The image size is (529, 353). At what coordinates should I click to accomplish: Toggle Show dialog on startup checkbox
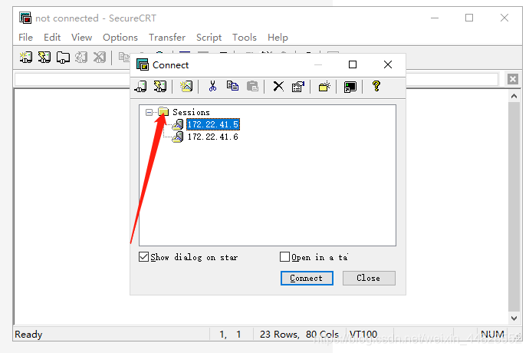(143, 257)
